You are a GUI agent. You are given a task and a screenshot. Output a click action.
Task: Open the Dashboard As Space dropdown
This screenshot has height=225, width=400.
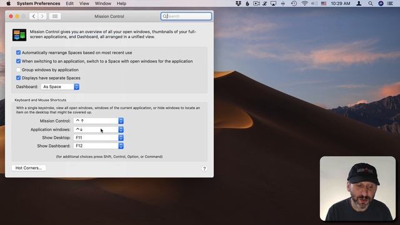point(60,87)
